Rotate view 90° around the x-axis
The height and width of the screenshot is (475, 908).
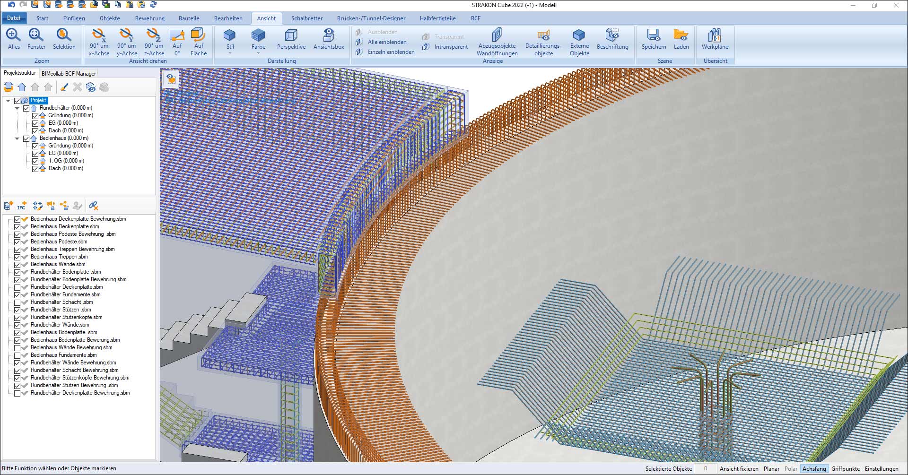pyautogui.click(x=99, y=36)
